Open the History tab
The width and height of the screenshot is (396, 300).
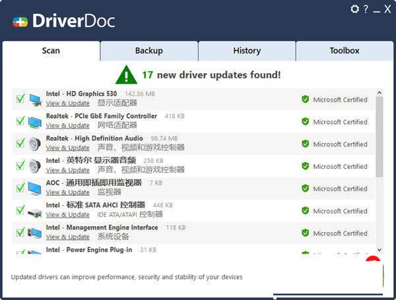(247, 51)
